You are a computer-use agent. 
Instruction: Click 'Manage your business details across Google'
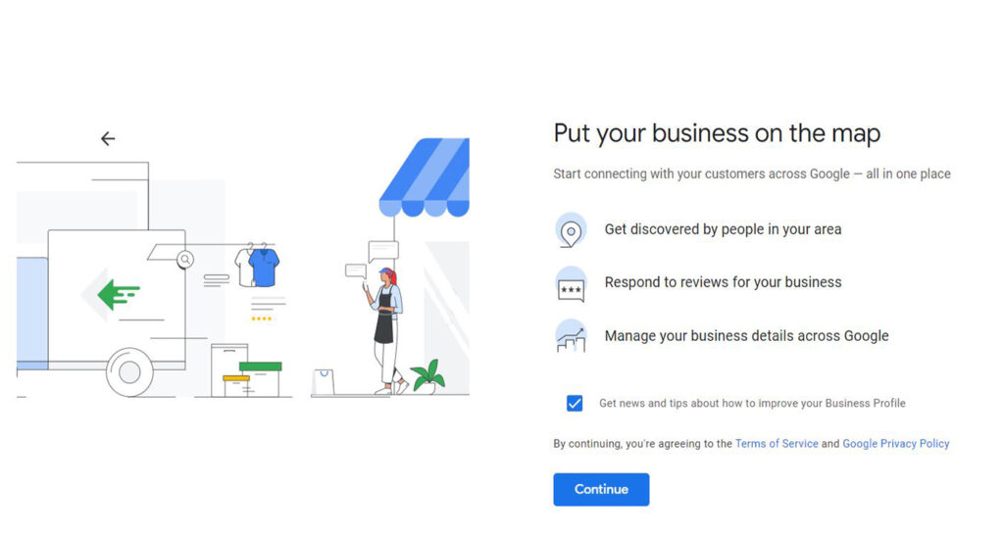click(x=746, y=336)
